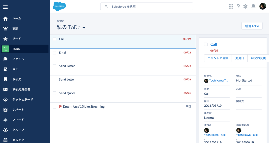Click the 最終更新者 avatar thumbnail
269x143 pixels.
[239, 130]
